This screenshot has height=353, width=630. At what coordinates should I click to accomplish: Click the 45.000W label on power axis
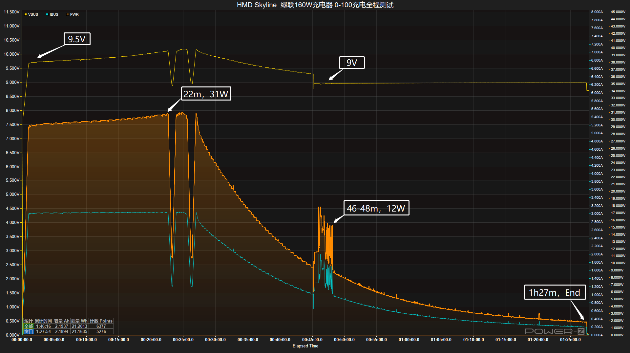[x=618, y=12]
